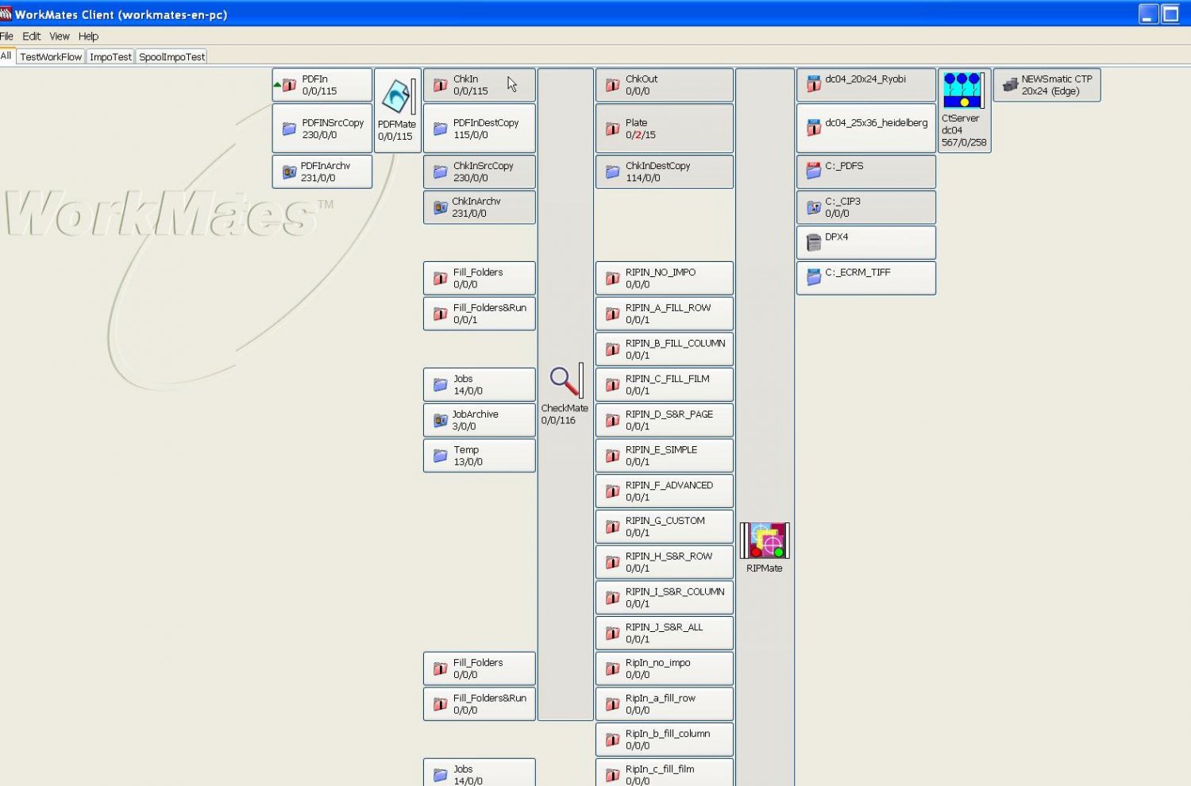This screenshot has width=1191, height=786.
Task: Select the RIPIN_D_S&R_PAGE queue
Action: [665, 420]
